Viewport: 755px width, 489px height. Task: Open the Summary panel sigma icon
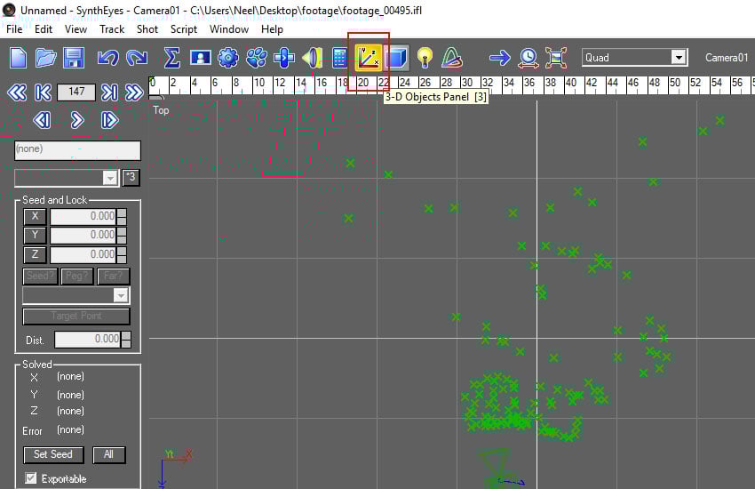(172, 58)
